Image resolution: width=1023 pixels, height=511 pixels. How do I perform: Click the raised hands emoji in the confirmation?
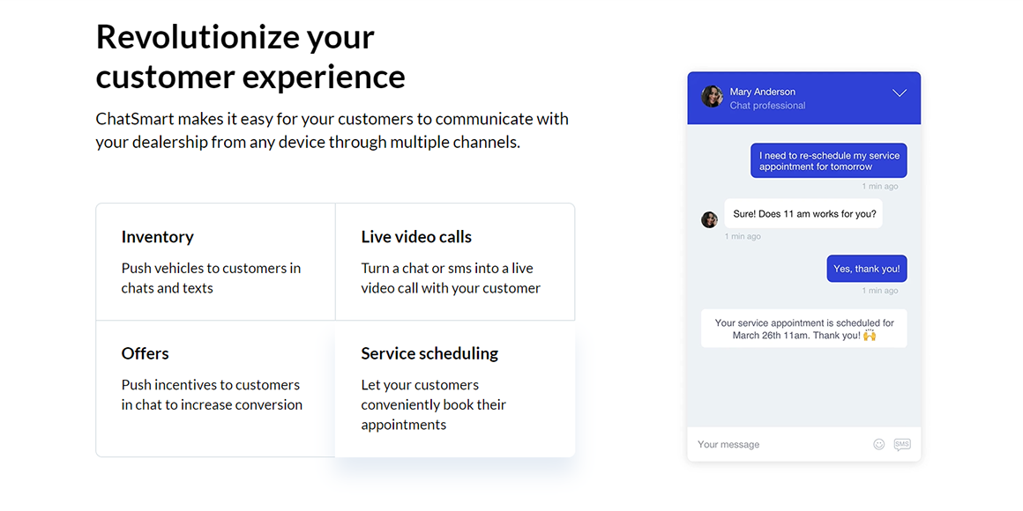[x=870, y=336]
